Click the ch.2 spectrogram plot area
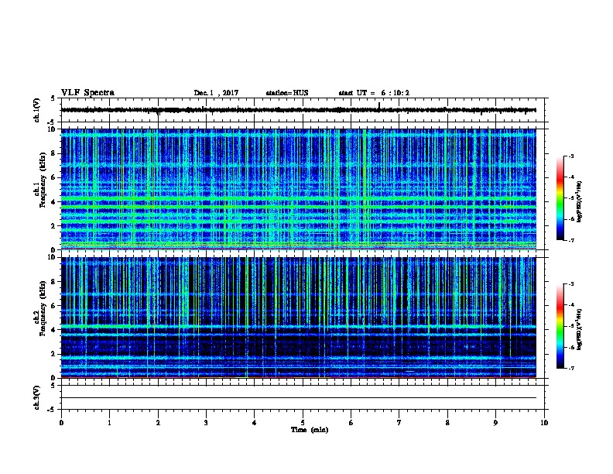613x474 pixels. (x=298, y=318)
